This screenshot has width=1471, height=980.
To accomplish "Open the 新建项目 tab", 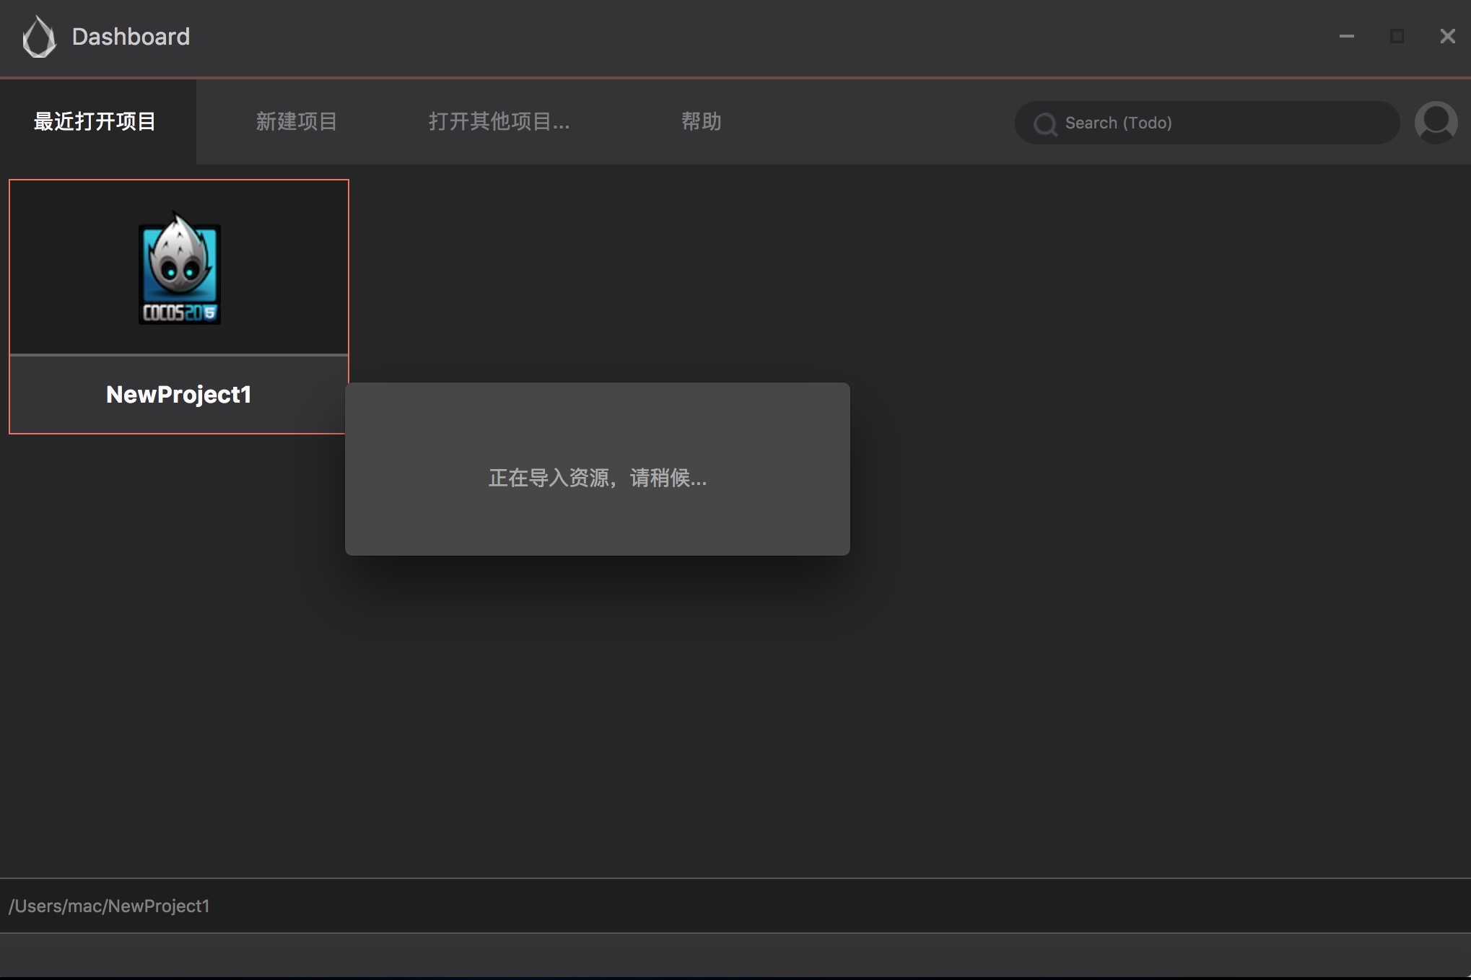I will click(297, 121).
